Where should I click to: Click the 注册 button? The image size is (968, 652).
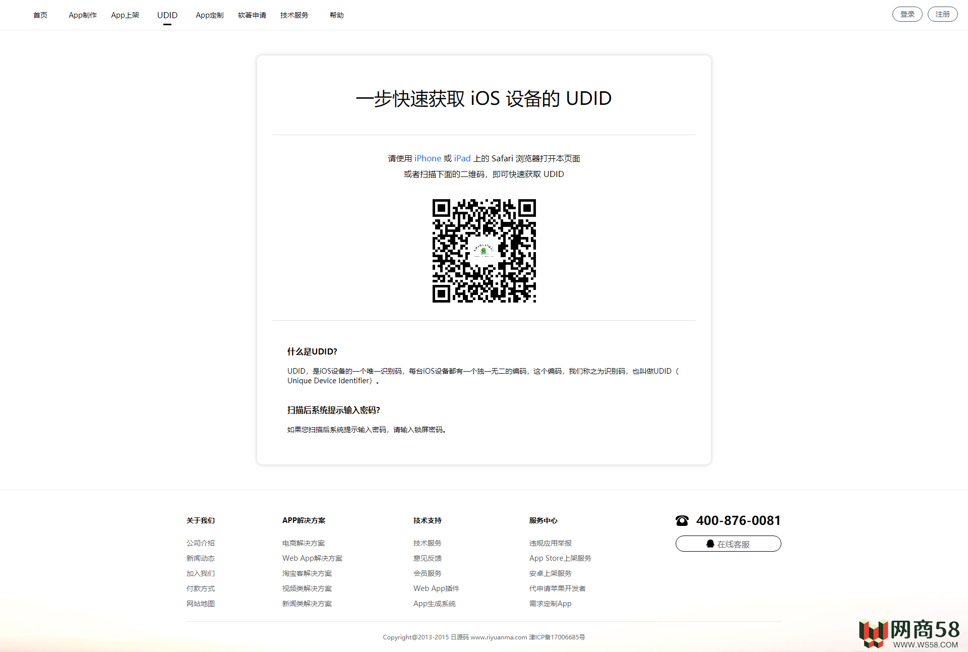(943, 14)
